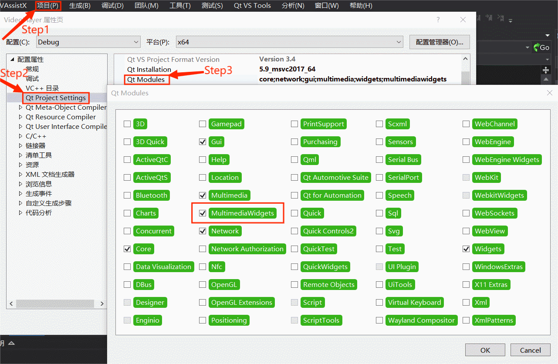Screen dimensions: 558x364
Task: Enable the Charts module
Action: (127, 213)
